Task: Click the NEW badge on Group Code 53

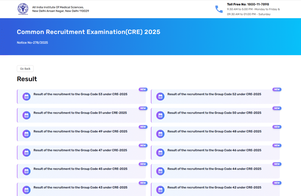Action: point(143,90)
